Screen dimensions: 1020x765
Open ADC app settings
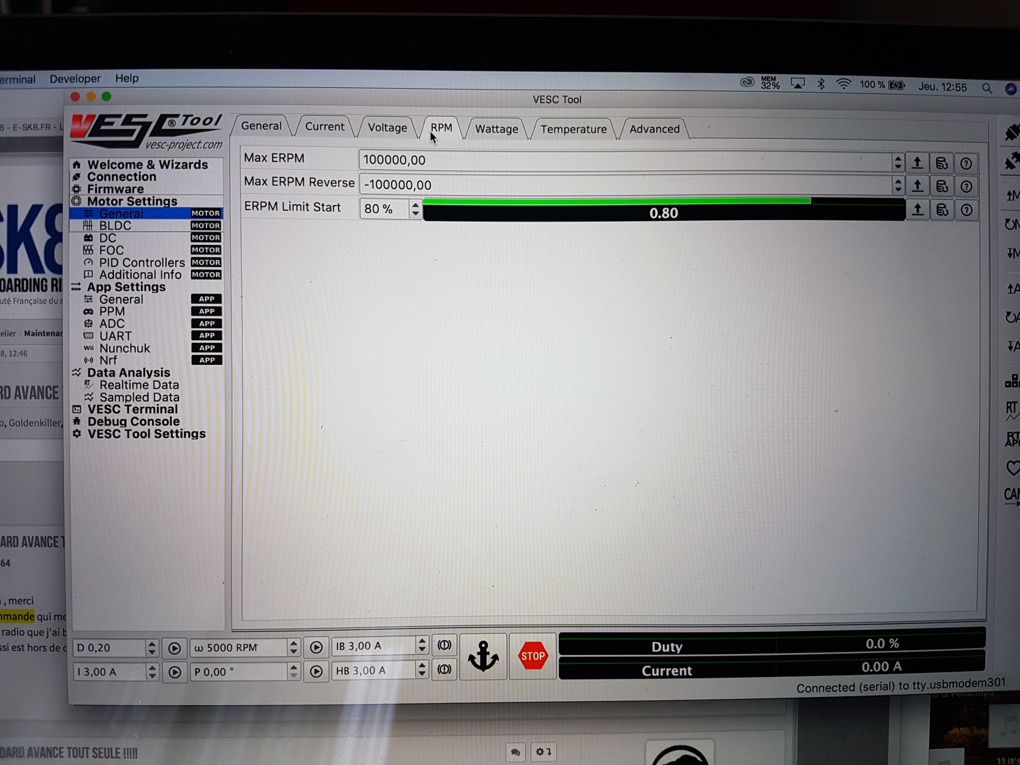(x=146, y=324)
